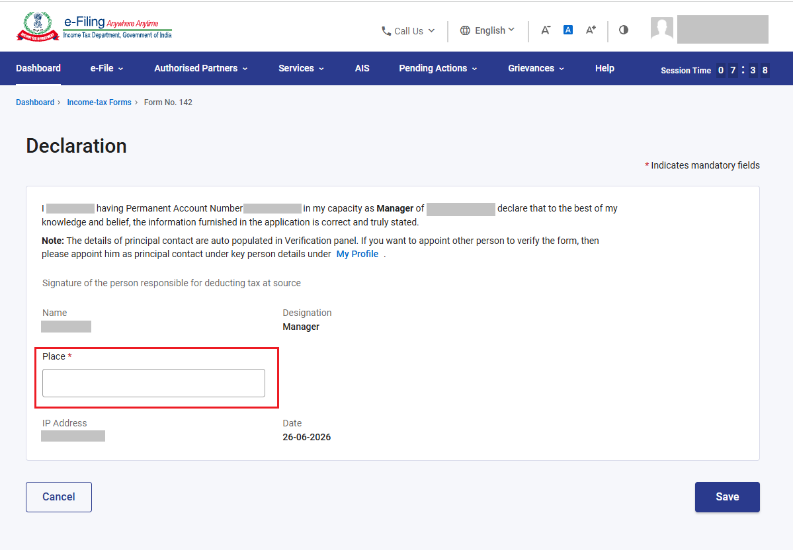
Task: Go to the Dashboard tab
Action: pyautogui.click(x=38, y=68)
